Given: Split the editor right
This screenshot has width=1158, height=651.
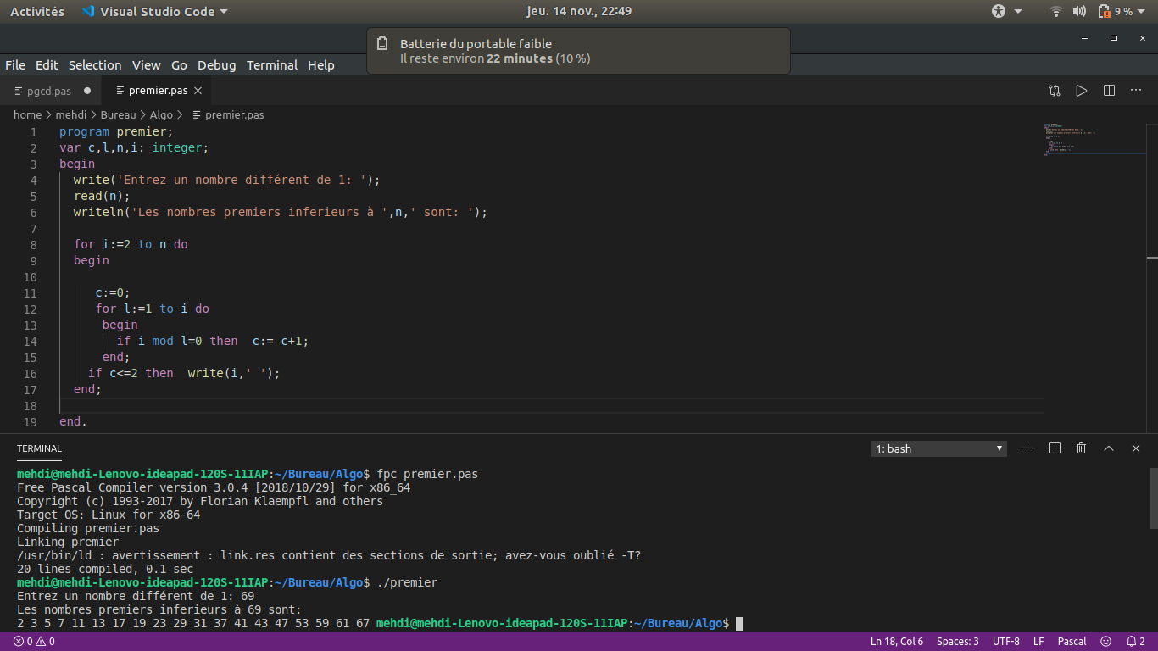Looking at the screenshot, I should [1109, 91].
